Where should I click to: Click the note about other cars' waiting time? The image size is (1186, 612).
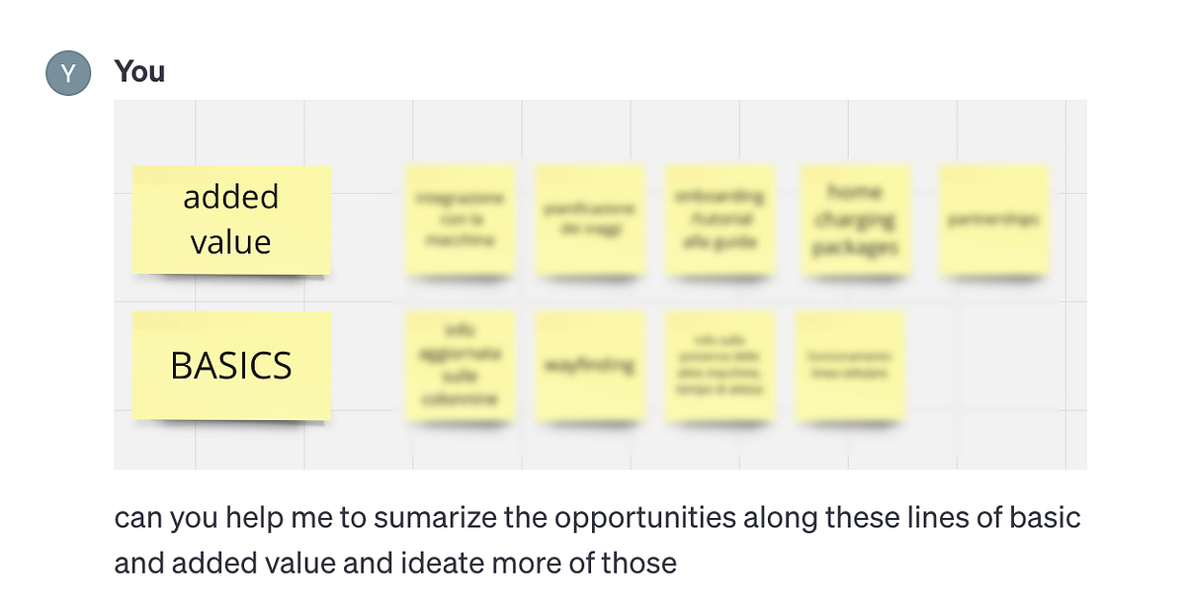point(720,365)
